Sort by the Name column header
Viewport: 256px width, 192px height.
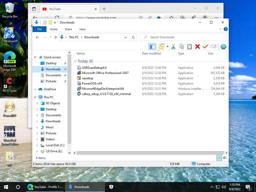(81, 53)
